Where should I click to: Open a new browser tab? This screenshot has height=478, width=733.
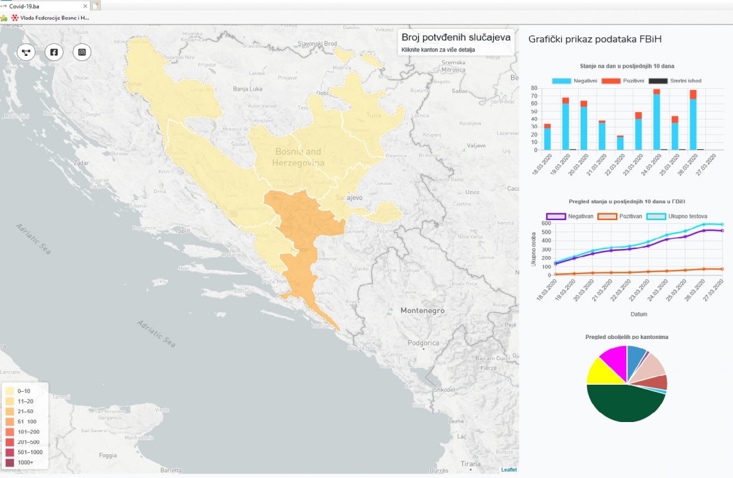(x=95, y=6)
